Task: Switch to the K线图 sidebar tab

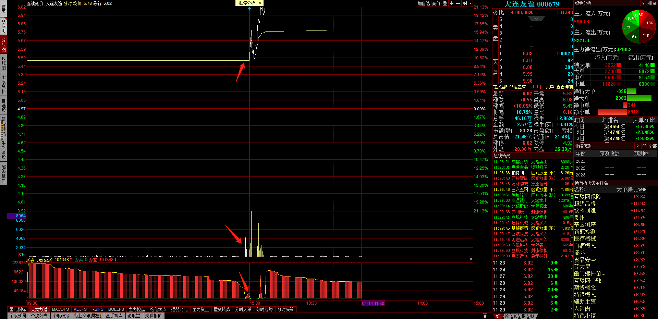Action: [3, 63]
